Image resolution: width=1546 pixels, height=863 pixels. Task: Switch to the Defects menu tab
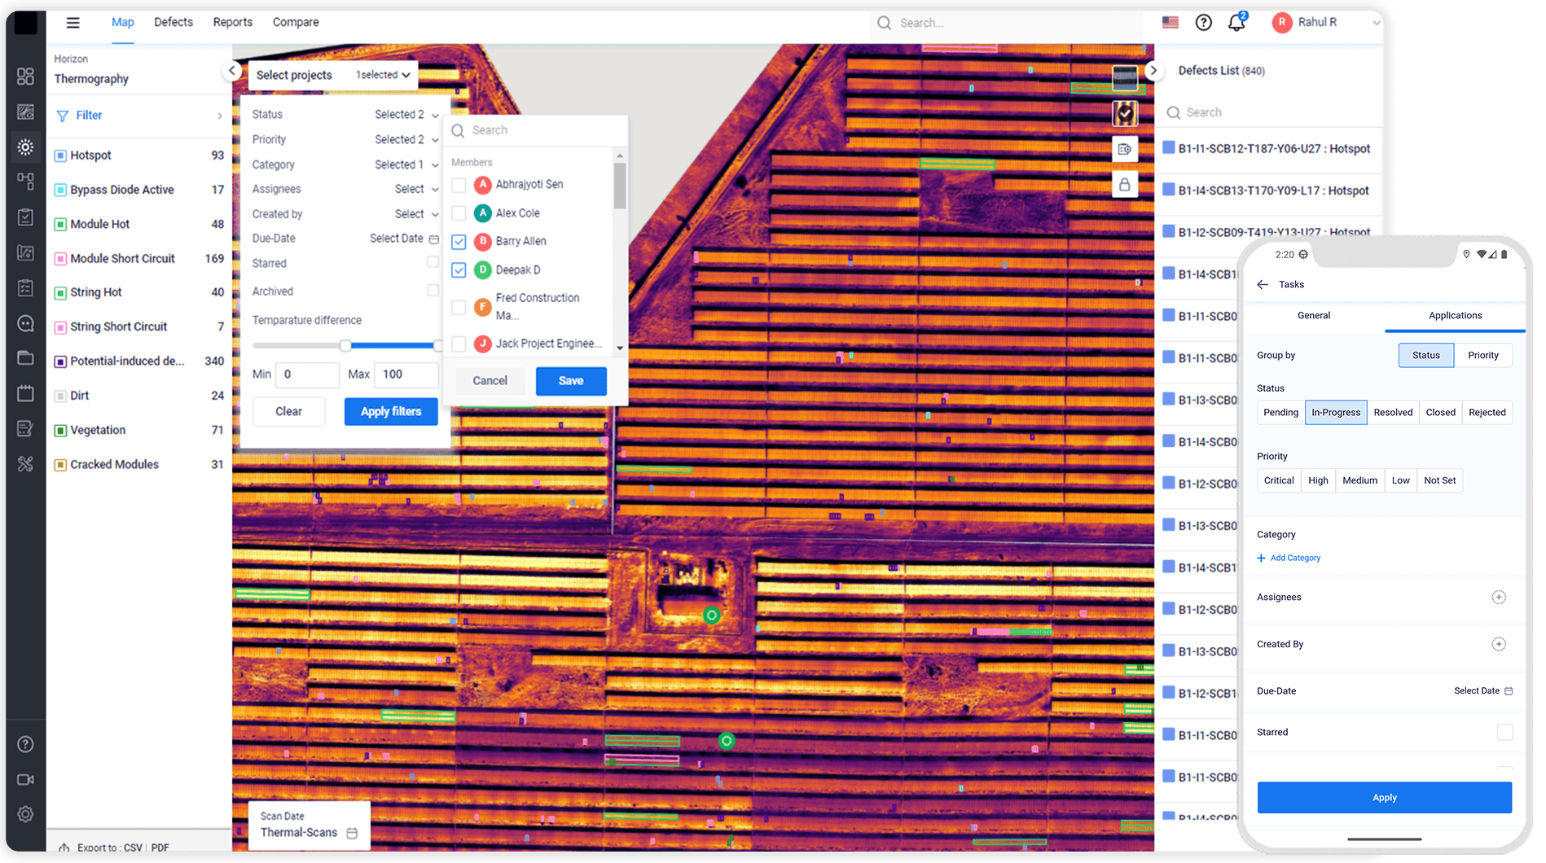pyautogui.click(x=173, y=22)
